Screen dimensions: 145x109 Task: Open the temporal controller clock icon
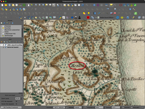click(79, 5)
